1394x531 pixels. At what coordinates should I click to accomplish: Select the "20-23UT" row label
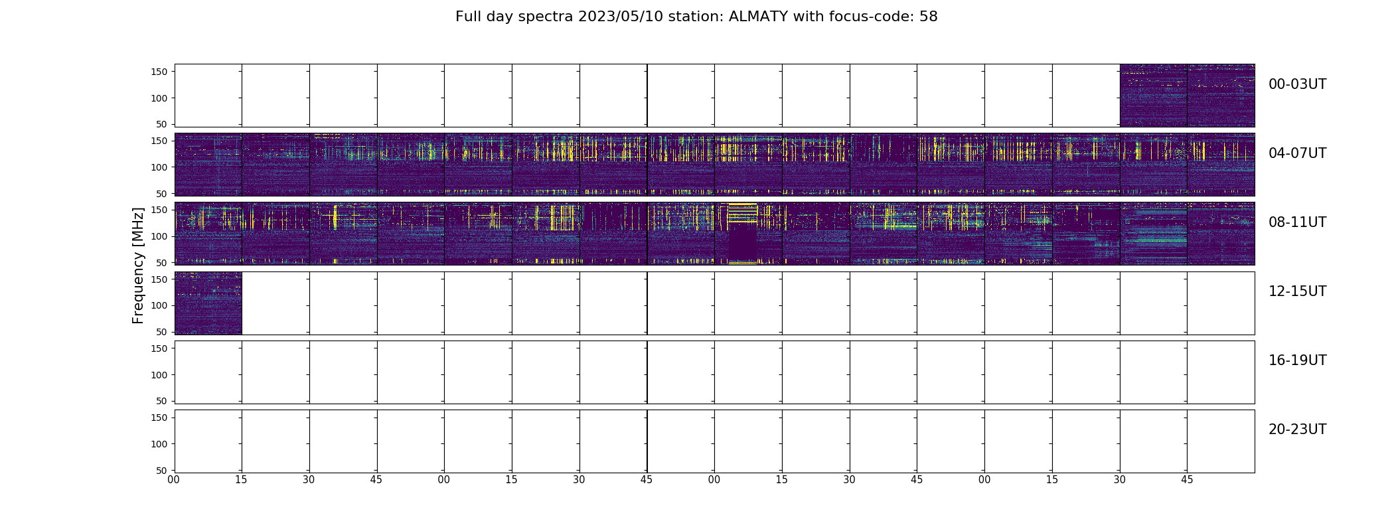[1297, 429]
